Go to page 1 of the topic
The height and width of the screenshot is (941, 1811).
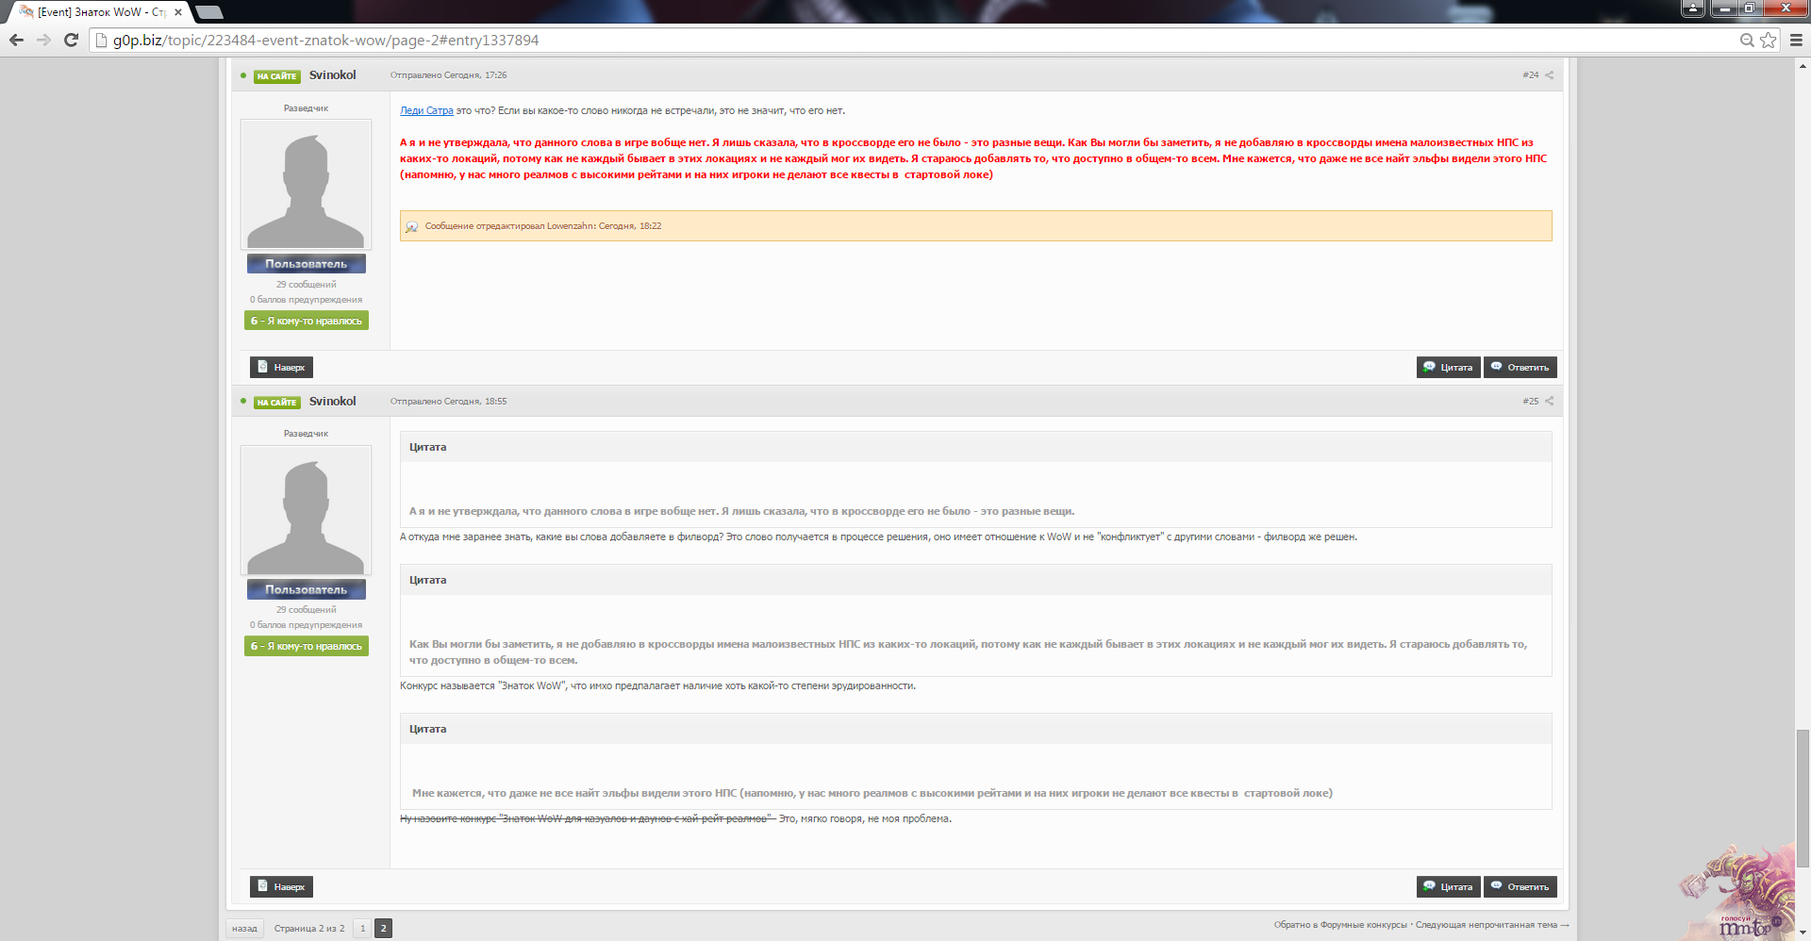tap(362, 929)
